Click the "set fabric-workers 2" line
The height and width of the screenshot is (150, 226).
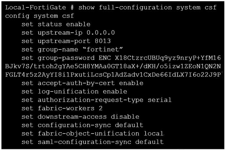coord(60,108)
